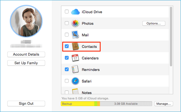
Task: Click the Mail label text
Action: [85, 35]
